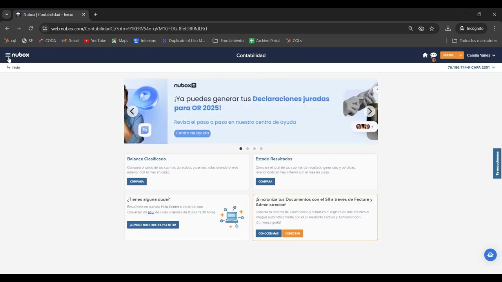
Task: Expand the NUEVO dropdown arrow
Action: pos(461,55)
